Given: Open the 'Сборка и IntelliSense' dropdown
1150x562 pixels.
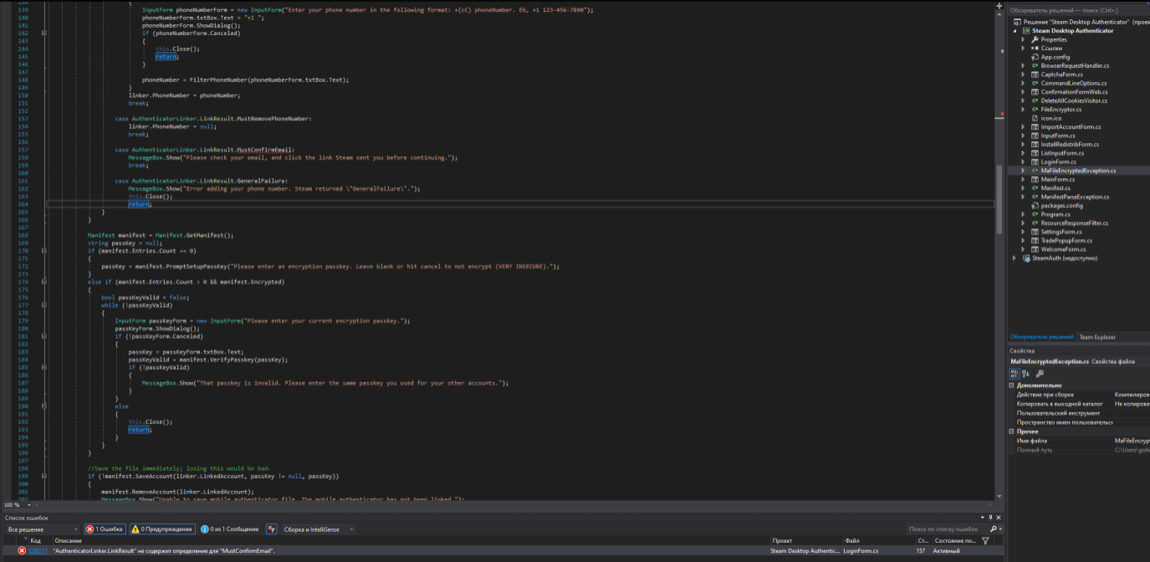Looking at the screenshot, I should tap(318, 529).
